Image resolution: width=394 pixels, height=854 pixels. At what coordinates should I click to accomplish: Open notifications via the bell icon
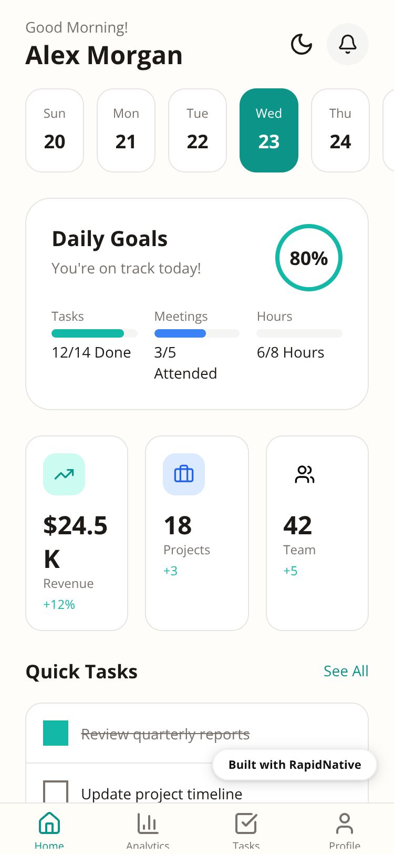pyautogui.click(x=347, y=44)
